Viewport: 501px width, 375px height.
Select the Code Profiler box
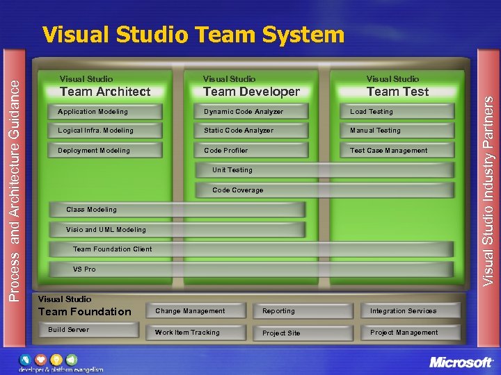(251, 150)
